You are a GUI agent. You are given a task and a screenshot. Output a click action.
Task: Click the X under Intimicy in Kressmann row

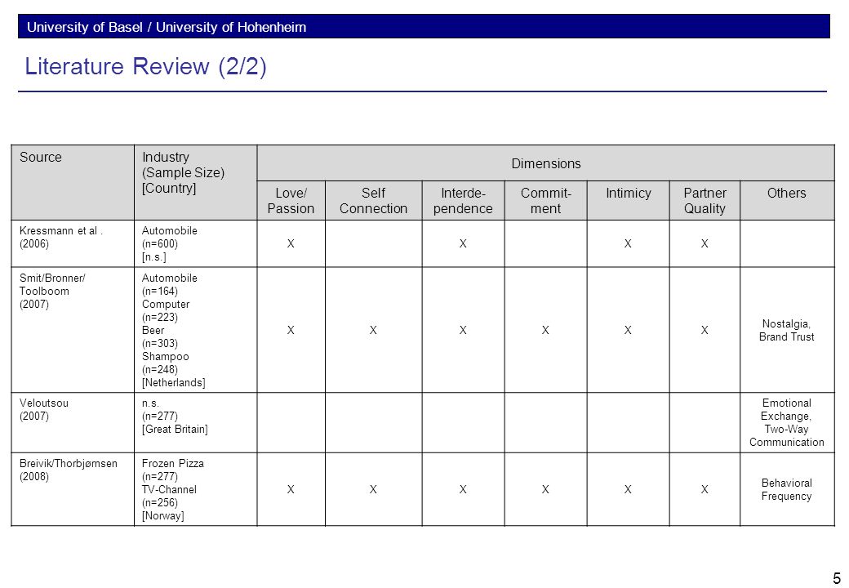(x=628, y=243)
